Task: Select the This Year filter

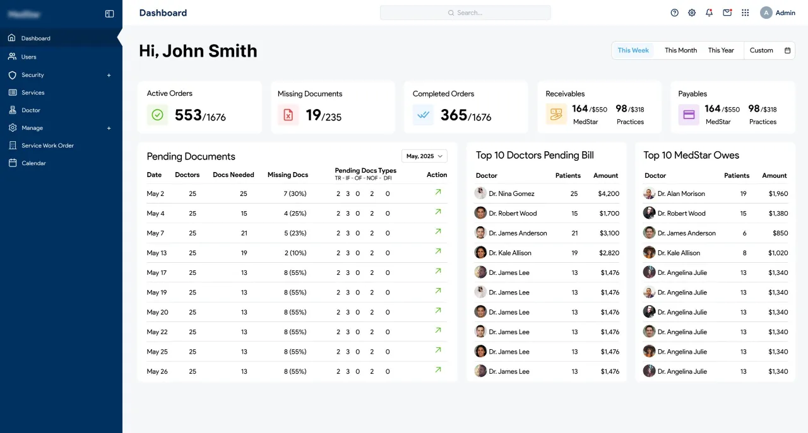Action: [x=721, y=50]
